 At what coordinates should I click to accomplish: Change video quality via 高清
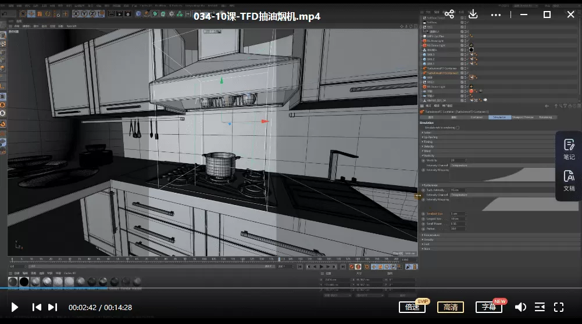[x=451, y=307]
